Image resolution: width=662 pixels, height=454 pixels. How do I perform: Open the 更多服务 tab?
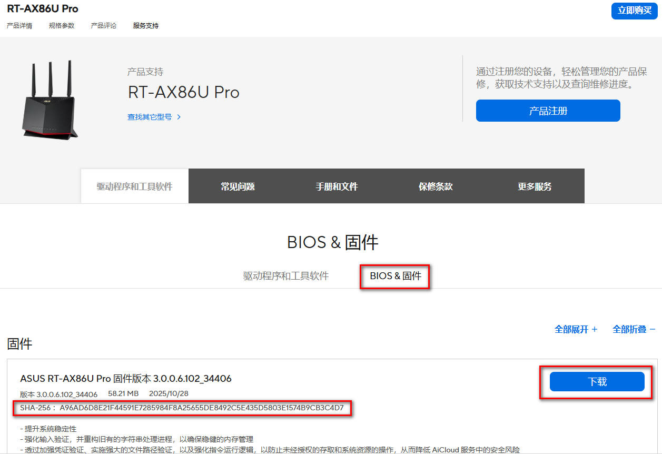(535, 186)
